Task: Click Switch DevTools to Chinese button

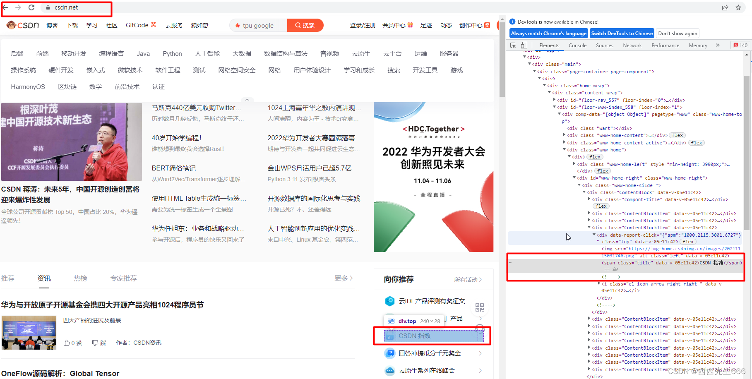Action: [x=622, y=34]
